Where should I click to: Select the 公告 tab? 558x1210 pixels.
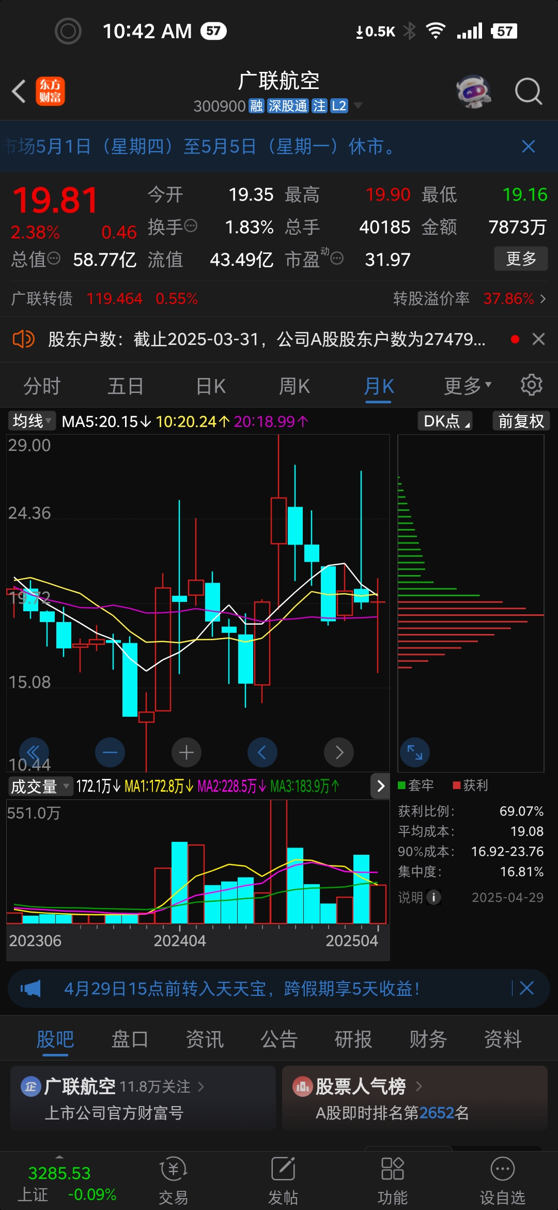point(279,1039)
